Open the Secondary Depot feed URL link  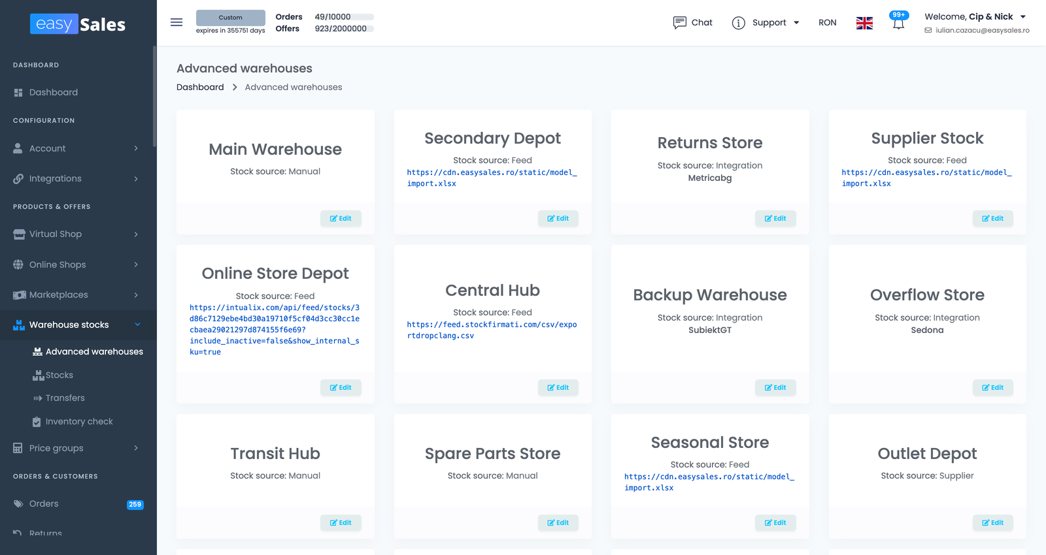(x=492, y=178)
